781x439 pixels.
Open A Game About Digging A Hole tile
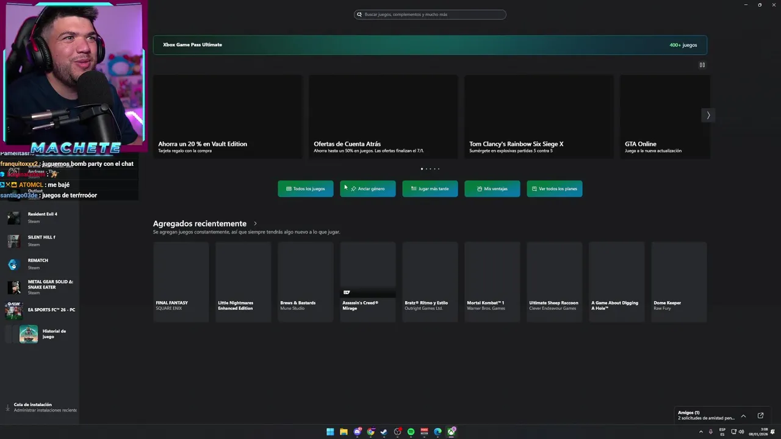pyautogui.click(x=617, y=282)
